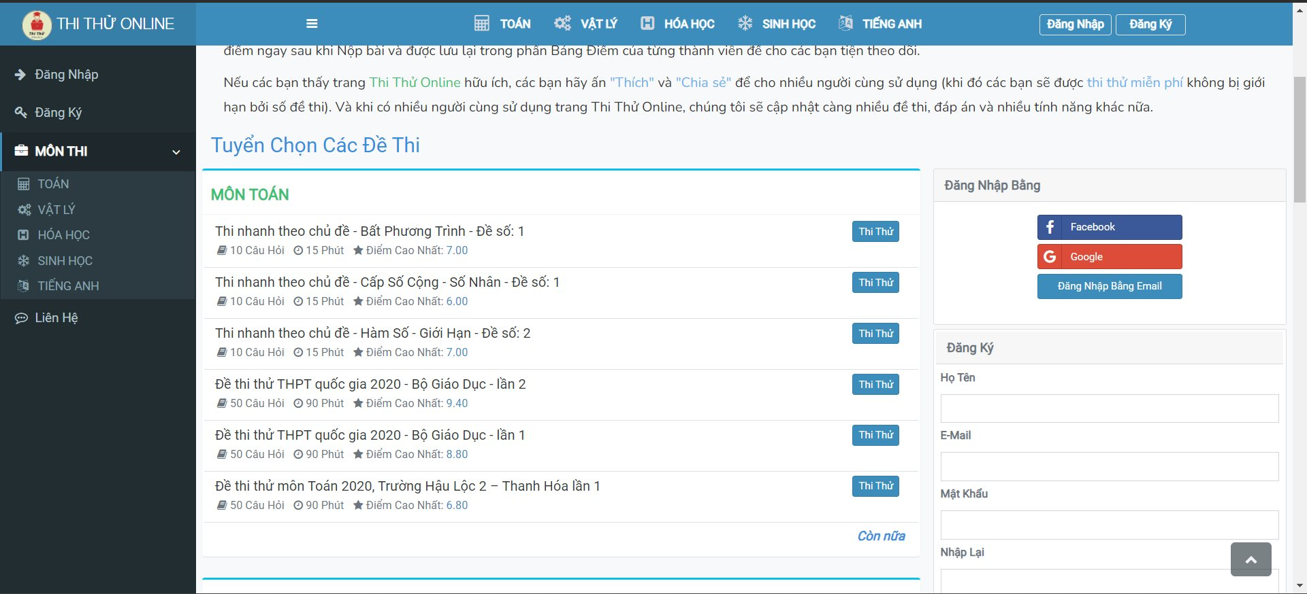This screenshot has height=594, width=1307.
Task: Start Thi Thử for Bất Phương Trình Đề số 1
Action: click(875, 232)
